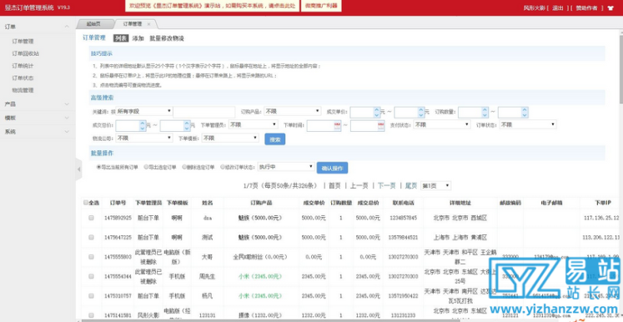Switch to the 订单管理 tab
The image size is (623, 322).
click(x=133, y=24)
